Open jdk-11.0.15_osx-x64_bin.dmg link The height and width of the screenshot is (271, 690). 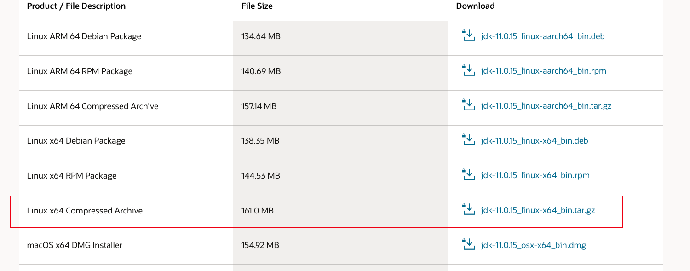pos(534,245)
